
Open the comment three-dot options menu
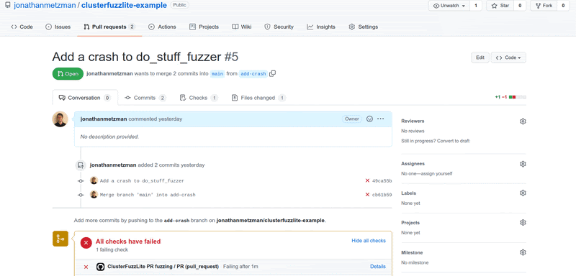point(381,119)
